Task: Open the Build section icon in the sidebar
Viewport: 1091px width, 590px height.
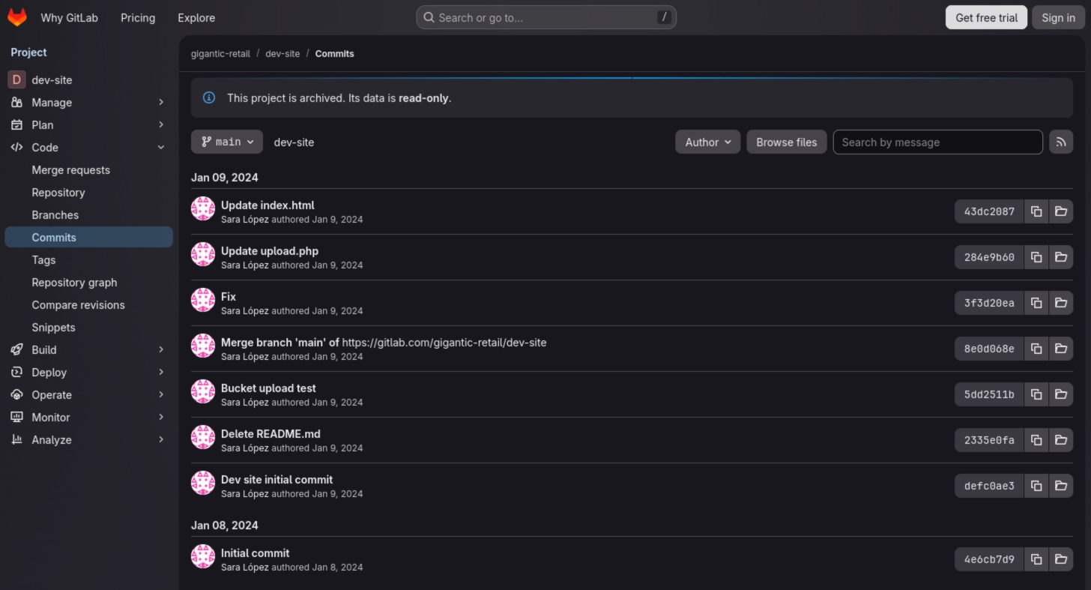Action: pos(16,349)
